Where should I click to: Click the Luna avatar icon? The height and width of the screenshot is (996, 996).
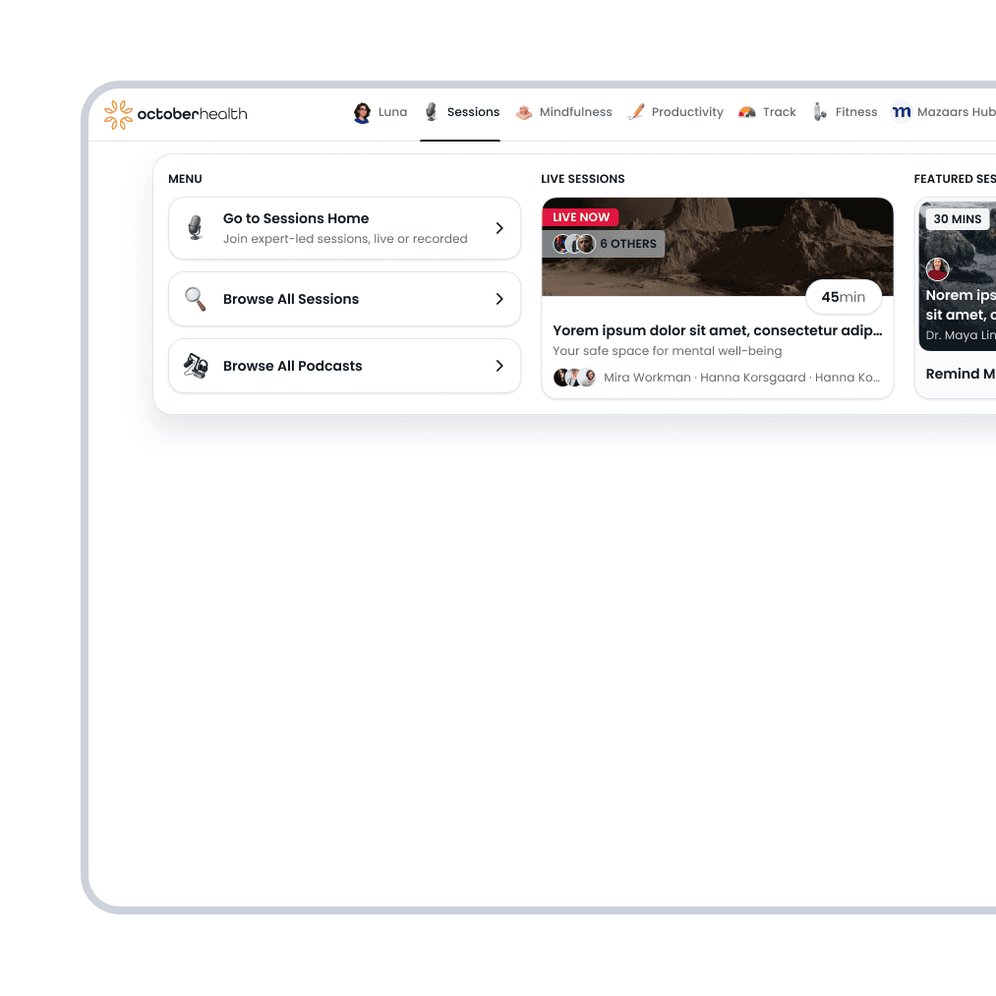point(362,112)
